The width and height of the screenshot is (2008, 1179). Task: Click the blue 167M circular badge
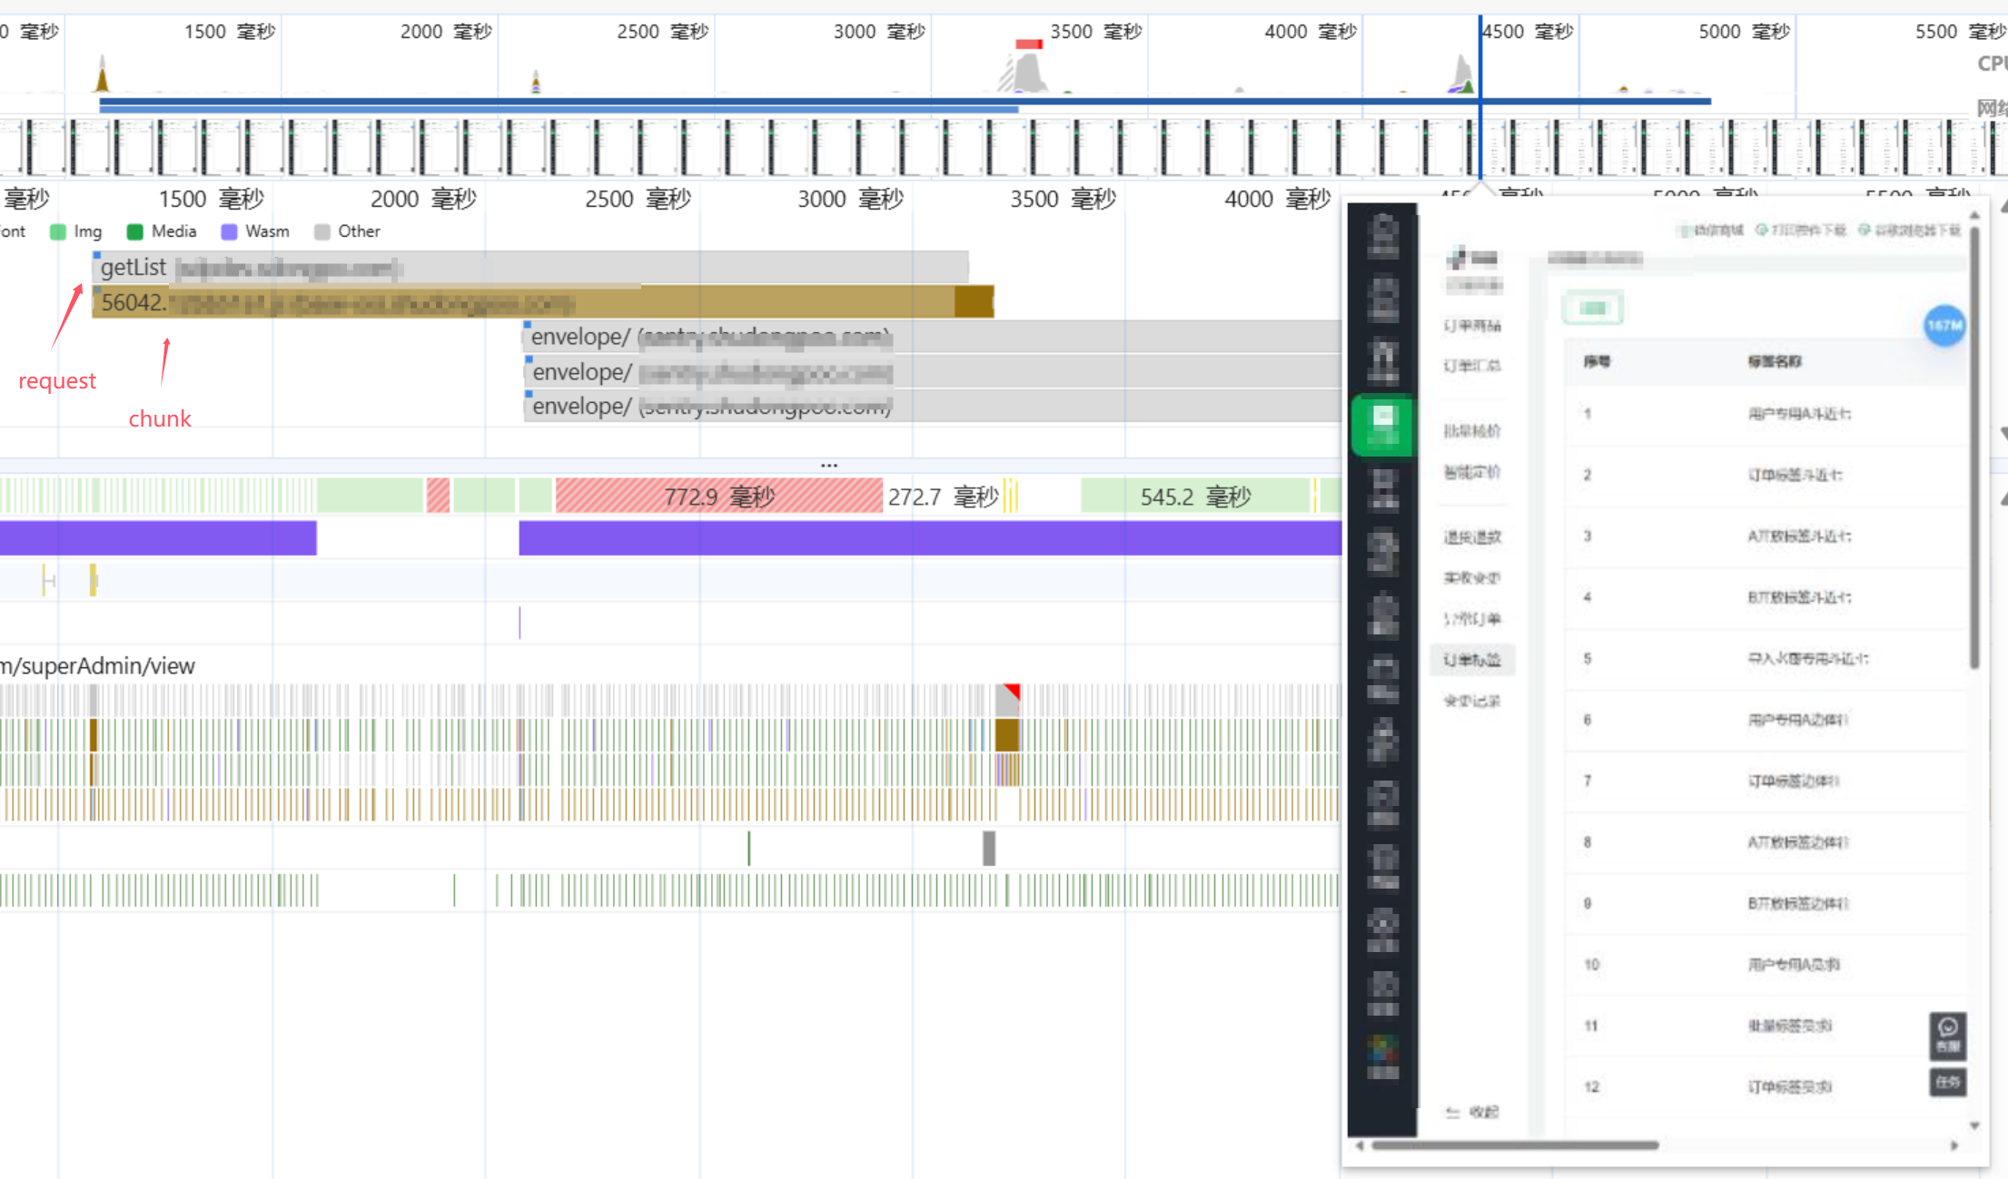click(1944, 325)
